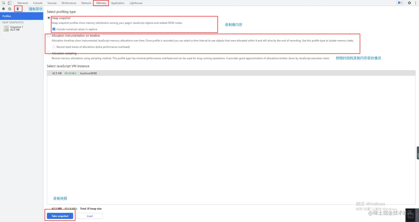Click the collect garbage trash icon

point(18,9)
